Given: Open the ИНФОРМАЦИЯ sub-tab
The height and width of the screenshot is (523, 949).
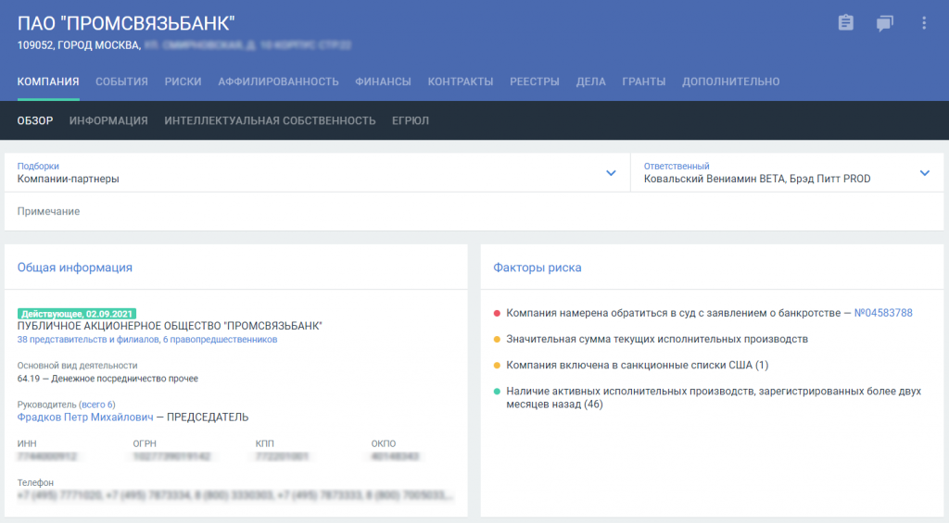Looking at the screenshot, I should [x=108, y=121].
